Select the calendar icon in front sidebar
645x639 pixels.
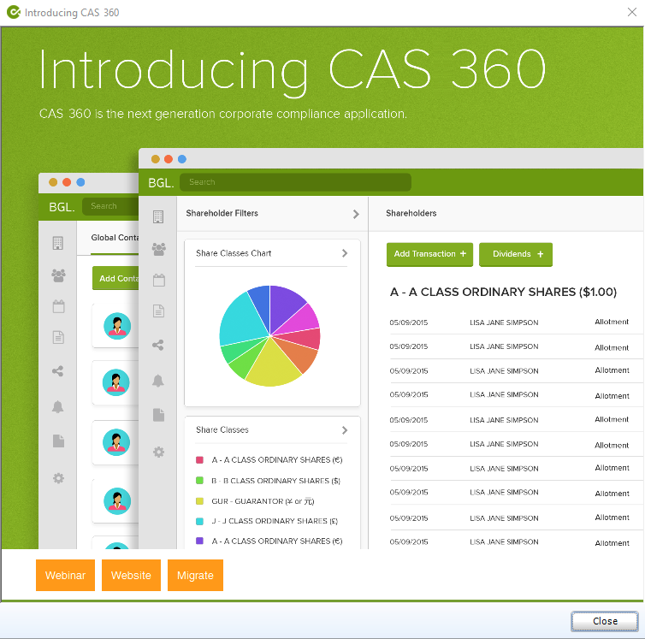pos(158,280)
